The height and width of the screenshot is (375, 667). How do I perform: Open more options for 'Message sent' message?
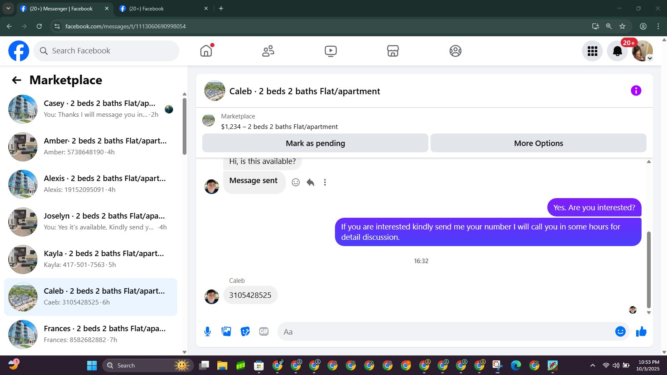[x=325, y=182]
